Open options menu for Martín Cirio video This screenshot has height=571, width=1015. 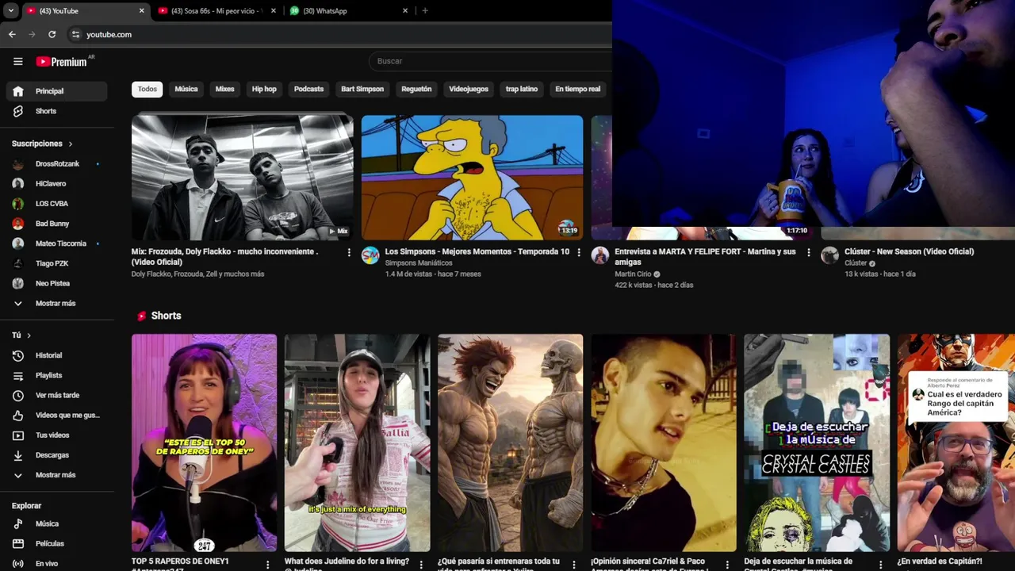(x=809, y=252)
